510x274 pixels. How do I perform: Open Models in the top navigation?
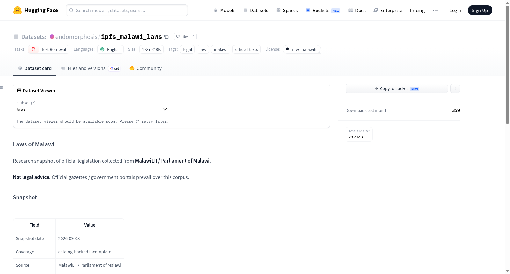(x=224, y=10)
